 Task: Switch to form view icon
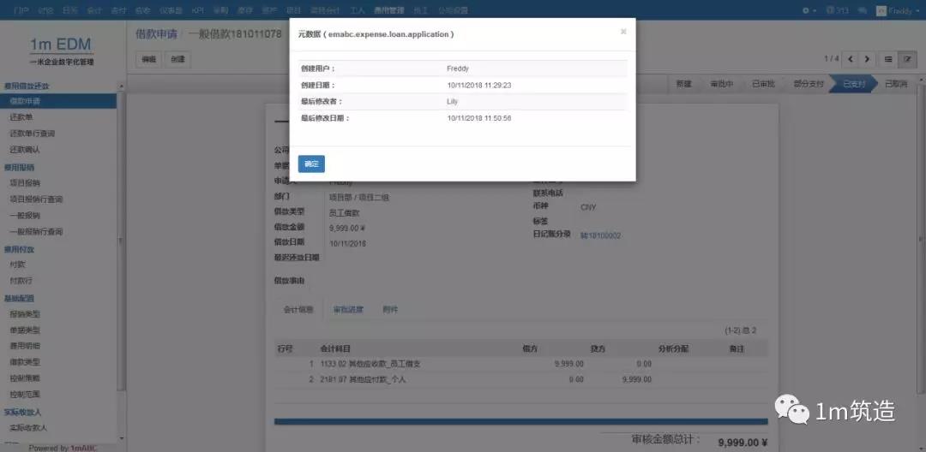pyautogui.click(x=906, y=59)
